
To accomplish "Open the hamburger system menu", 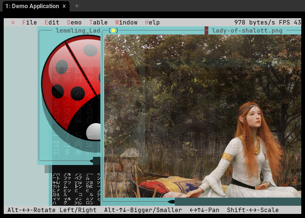I will coord(13,23).
